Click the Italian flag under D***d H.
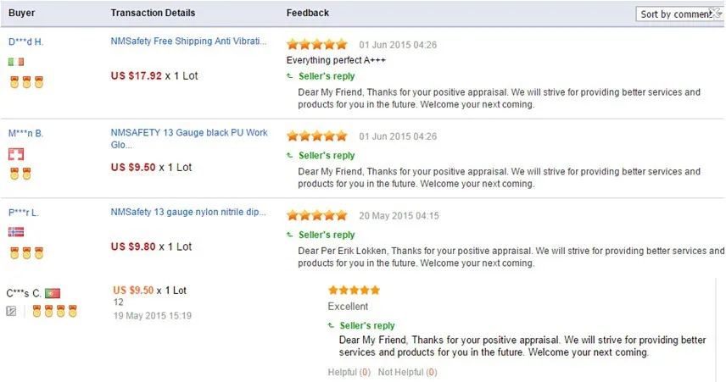The height and width of the screenshot is (382, 726). coord(16,62)
